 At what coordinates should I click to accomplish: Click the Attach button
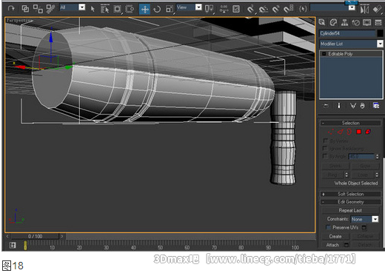(x=332, y=245)
